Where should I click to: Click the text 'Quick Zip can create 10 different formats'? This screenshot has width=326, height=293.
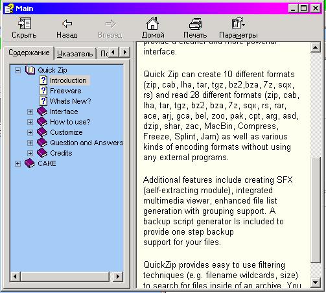click(219, 74)
